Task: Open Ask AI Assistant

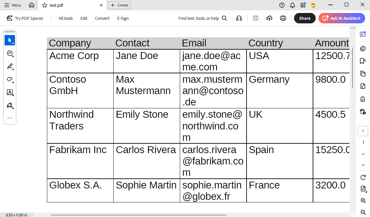Action: (342, 18)
